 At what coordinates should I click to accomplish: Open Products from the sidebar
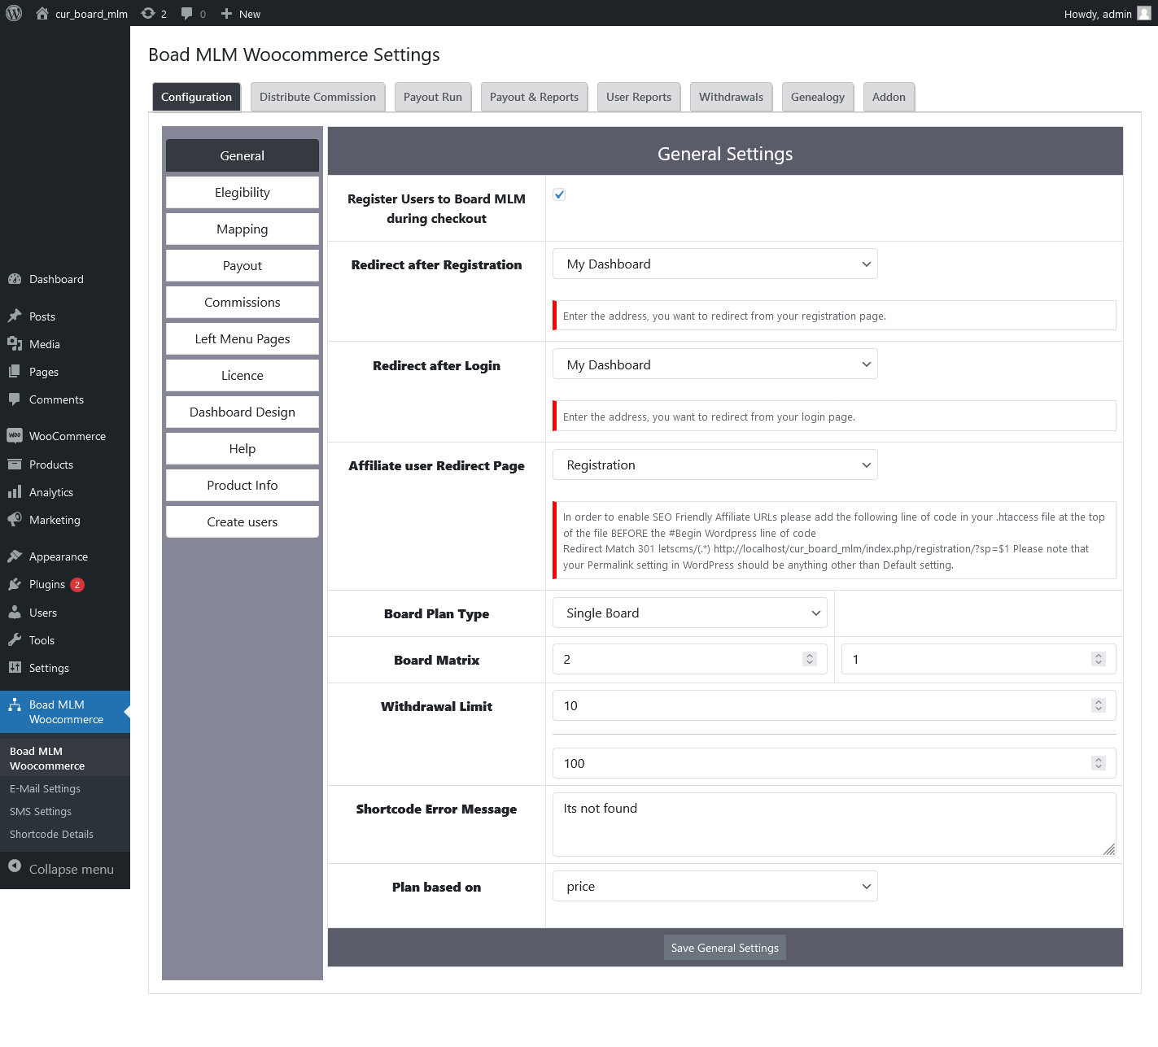pyautogui.click(x=50, y=464)
